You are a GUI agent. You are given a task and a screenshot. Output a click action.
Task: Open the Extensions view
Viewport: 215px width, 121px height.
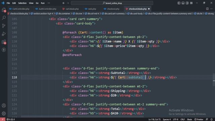click(x=4, y=42)
